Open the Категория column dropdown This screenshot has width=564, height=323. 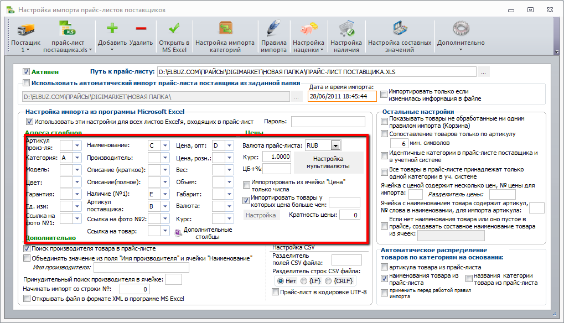[x=77, y=158]
